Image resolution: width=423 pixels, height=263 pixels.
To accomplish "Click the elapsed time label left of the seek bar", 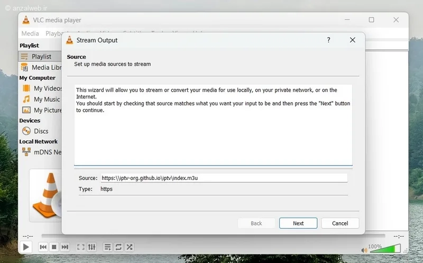I will [x=28, y=236].
